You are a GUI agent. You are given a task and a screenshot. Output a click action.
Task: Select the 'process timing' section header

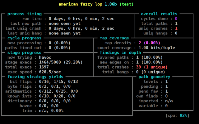click(25, 14)
